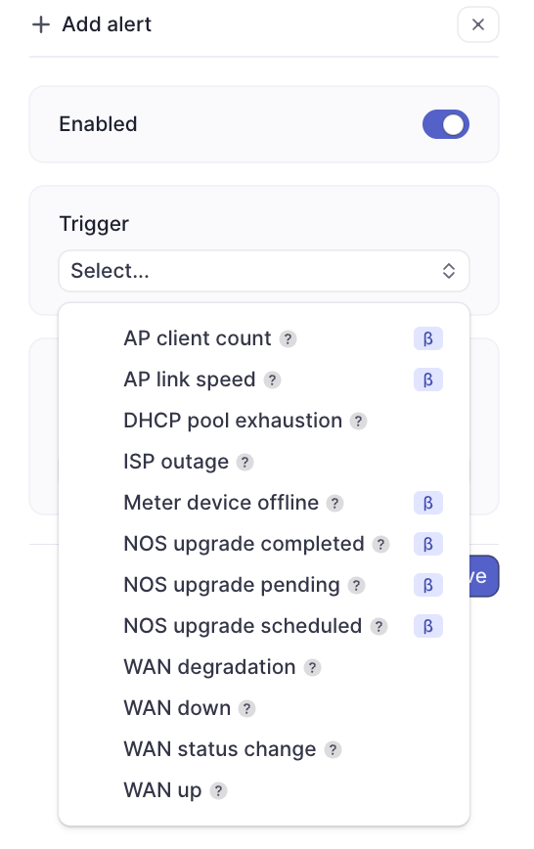Click the help icon beside DHCP pool exhaustion
The width and height of the screenshot is (534, 849).
pyautogui.click(x=358, y=422)
